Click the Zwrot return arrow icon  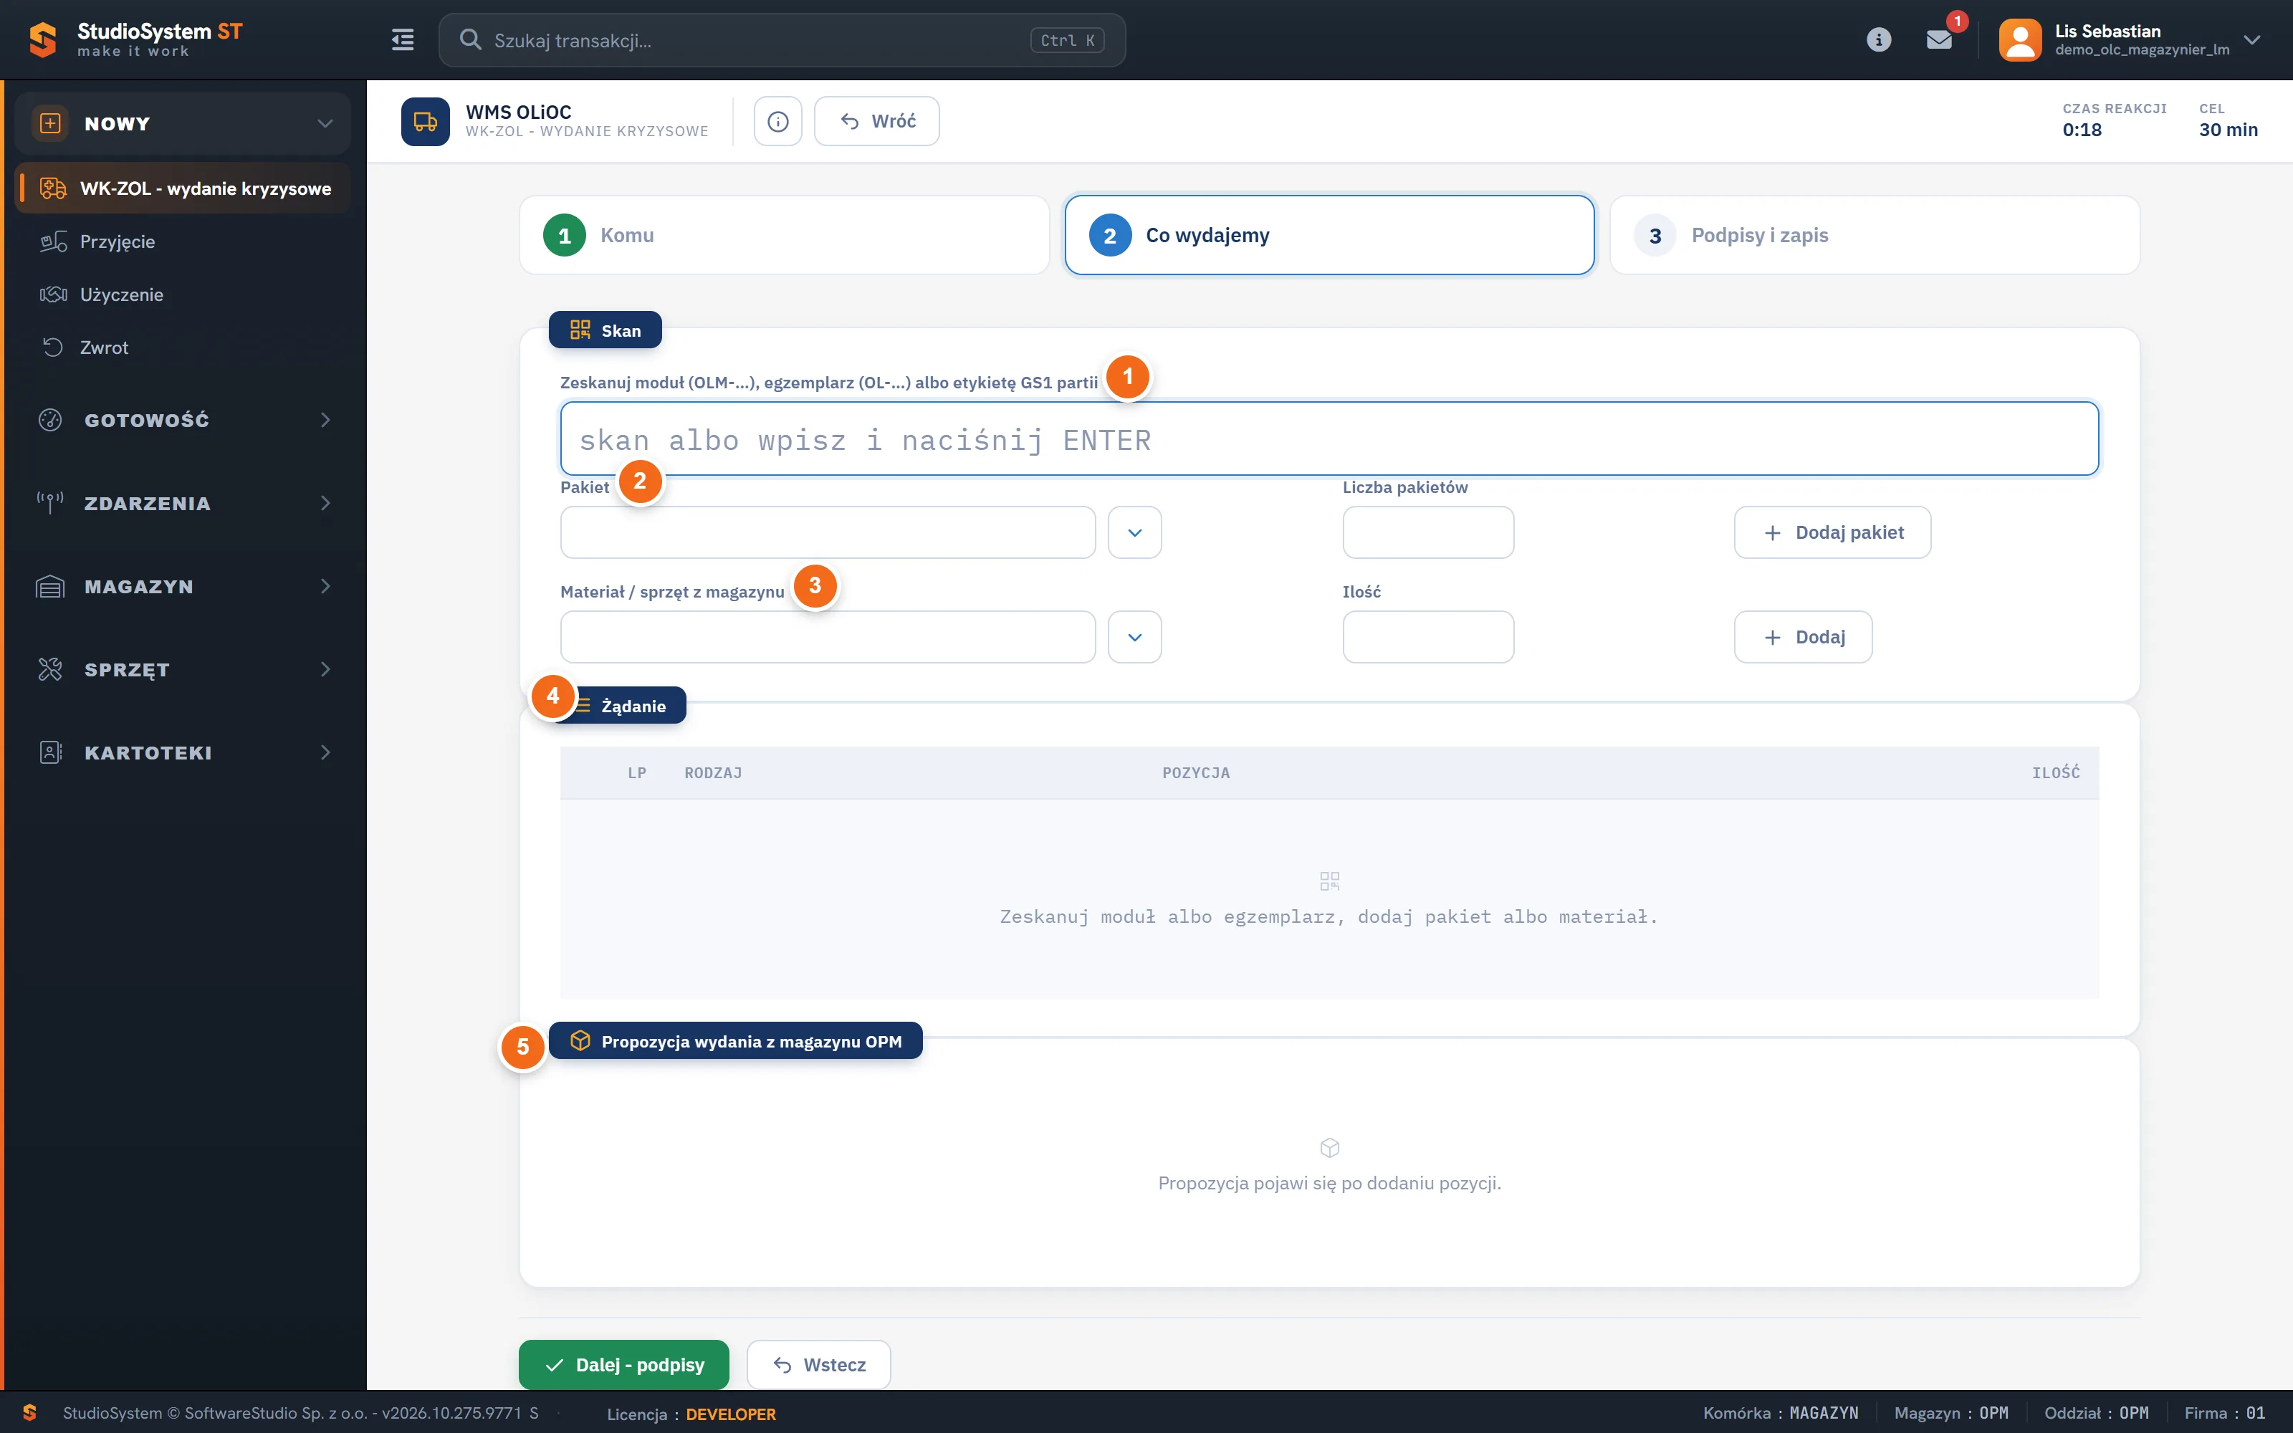coord(53,348)
